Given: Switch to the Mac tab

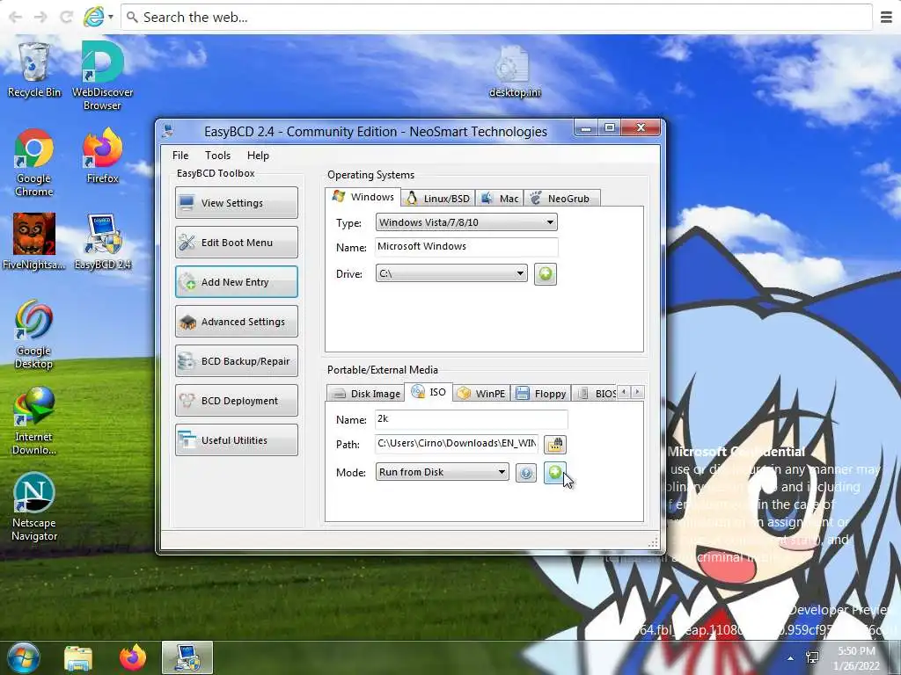Looking at the screenshot, I should pos(500,199).
